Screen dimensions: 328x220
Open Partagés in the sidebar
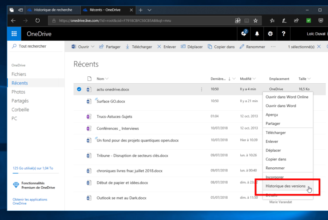point(20,101)
